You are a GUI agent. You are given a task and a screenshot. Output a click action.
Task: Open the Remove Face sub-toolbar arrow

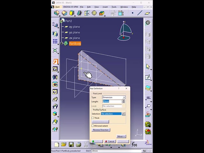click(x=105, y=16)
